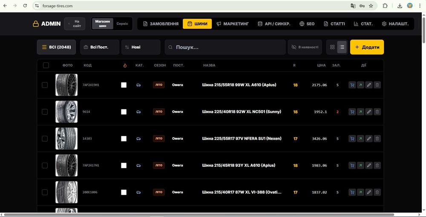Bookmark this page with star icon

(x=371, y=6)
